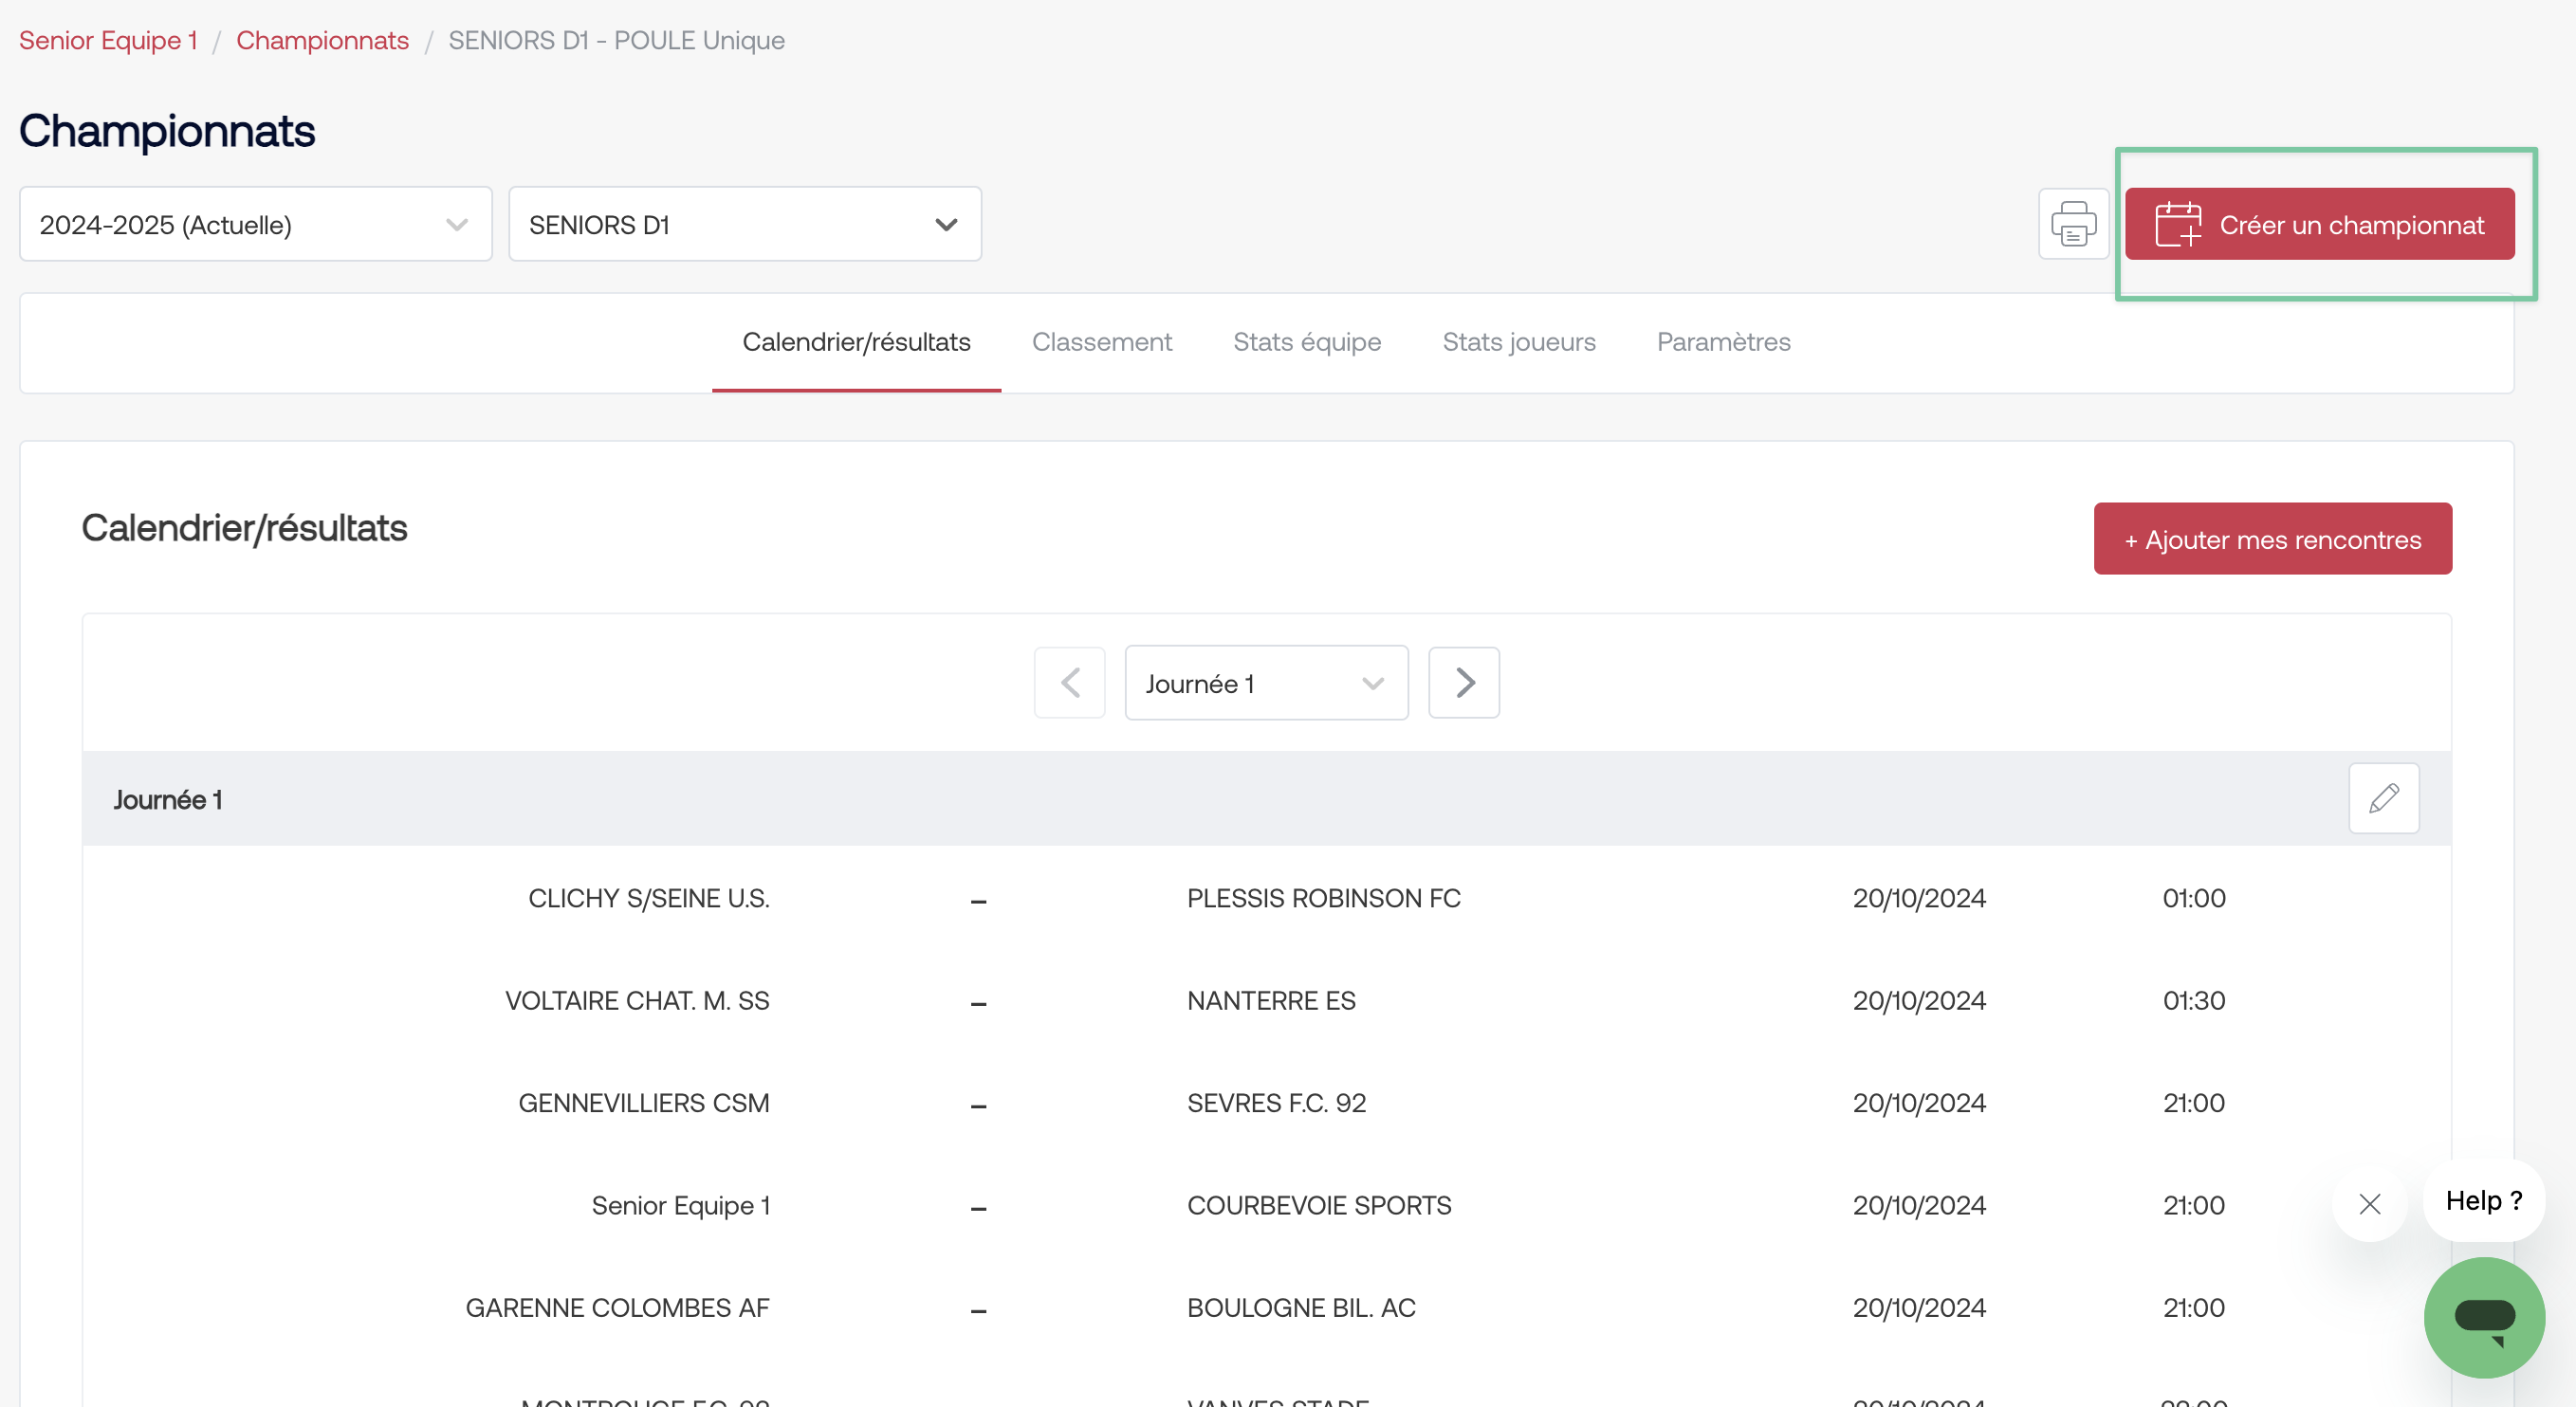Click Ajouter mes rencontres button

tap(2272, 539)
